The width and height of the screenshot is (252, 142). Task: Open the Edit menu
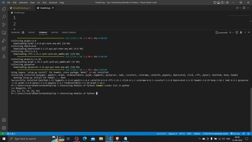pyautogui.click(x=15, y=3)
